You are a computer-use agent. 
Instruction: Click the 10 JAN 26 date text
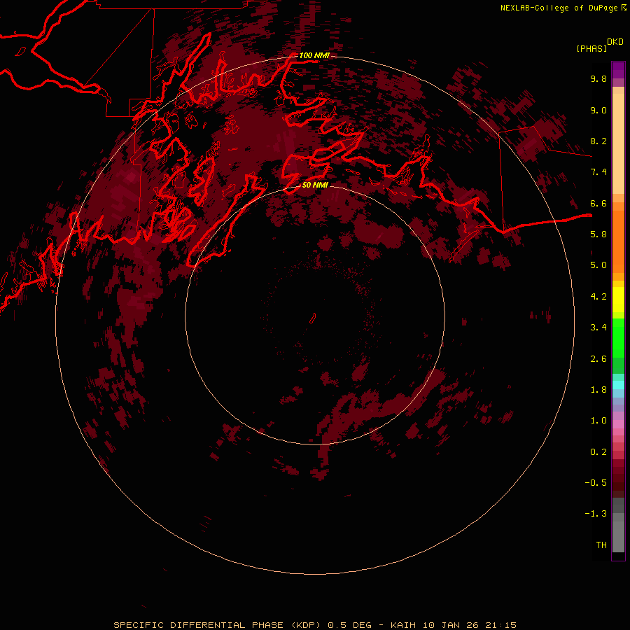(x=450, y=625)
